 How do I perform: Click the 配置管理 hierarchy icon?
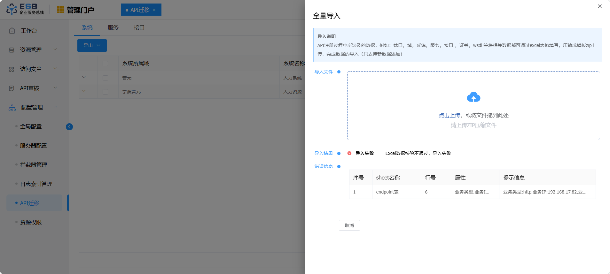point(12,108)
